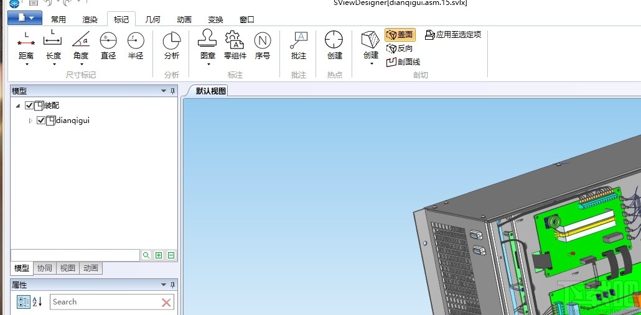Image resolution: width=641 pixels, height=315 pixels.
Task: Select the dianqigui tree item label
Action: (x=72, y=121)
